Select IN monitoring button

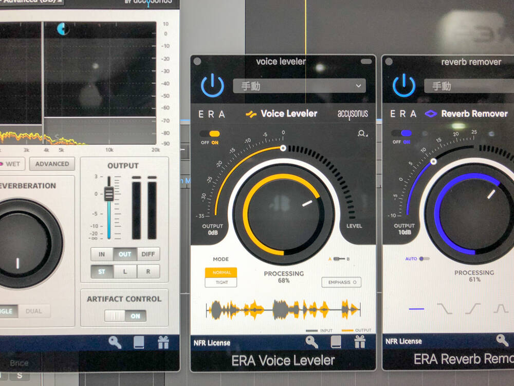click(102, 254)
